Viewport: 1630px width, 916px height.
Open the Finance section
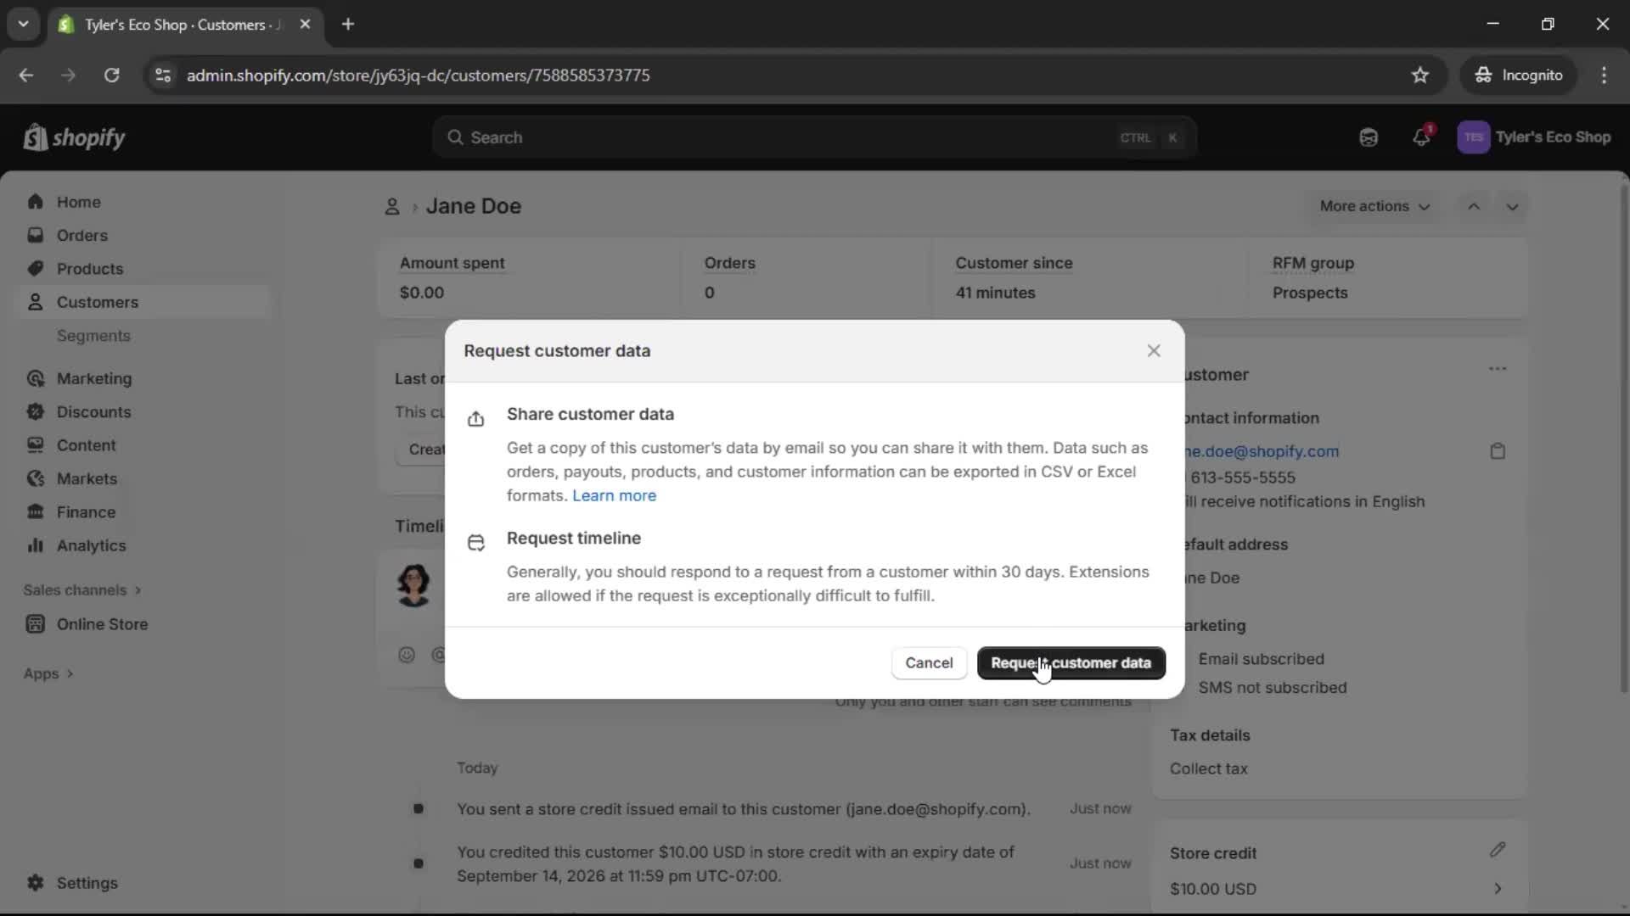coord(87,511)
